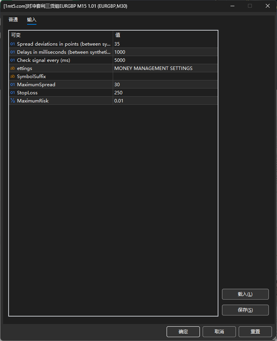
Task: Edit the MaximumRisk value 0.01
Action: pos(165,101)
